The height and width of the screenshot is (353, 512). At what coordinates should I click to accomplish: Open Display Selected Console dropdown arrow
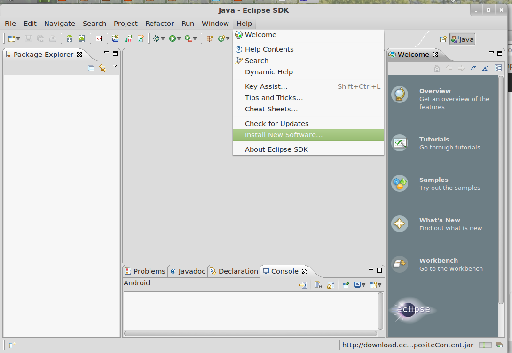pyautogui.click(x=363, y=285)
